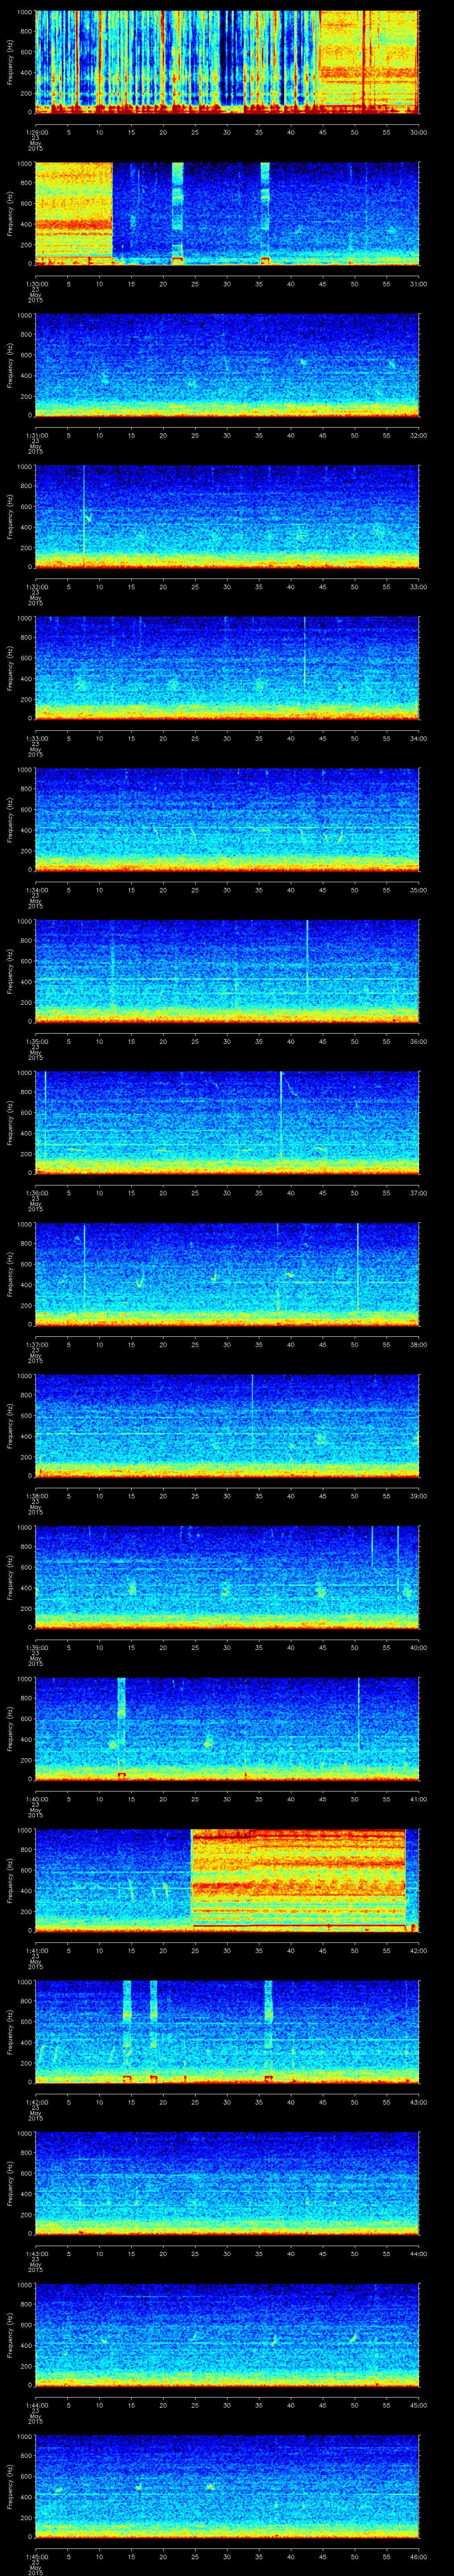This screenshot has height=2576, width=454.
Task: Select the spectrogram panel starting at 1:33:00
Action: point(227,669)
